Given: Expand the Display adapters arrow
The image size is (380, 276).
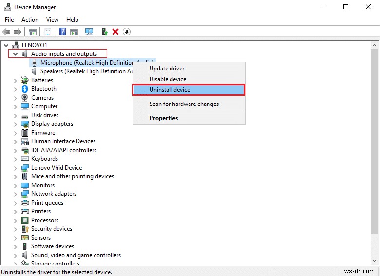Looking at the screenshot, I should pyautogui.click(x=15, y=124).
